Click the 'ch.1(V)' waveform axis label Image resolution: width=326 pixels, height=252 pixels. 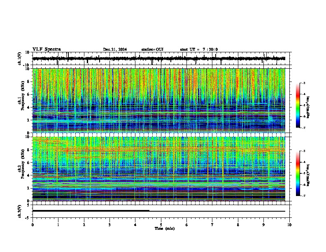(x=20, y=58)
